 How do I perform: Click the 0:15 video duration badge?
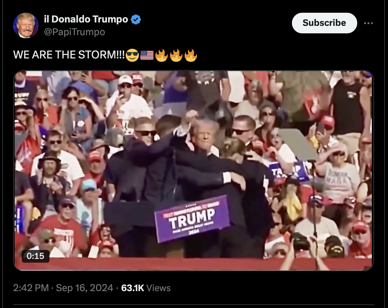35,256
